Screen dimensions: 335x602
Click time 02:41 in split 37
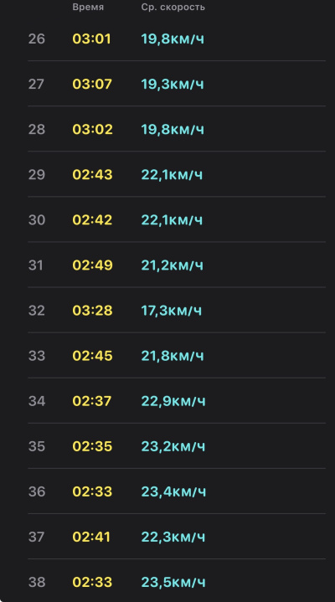[x=91, y=538]
